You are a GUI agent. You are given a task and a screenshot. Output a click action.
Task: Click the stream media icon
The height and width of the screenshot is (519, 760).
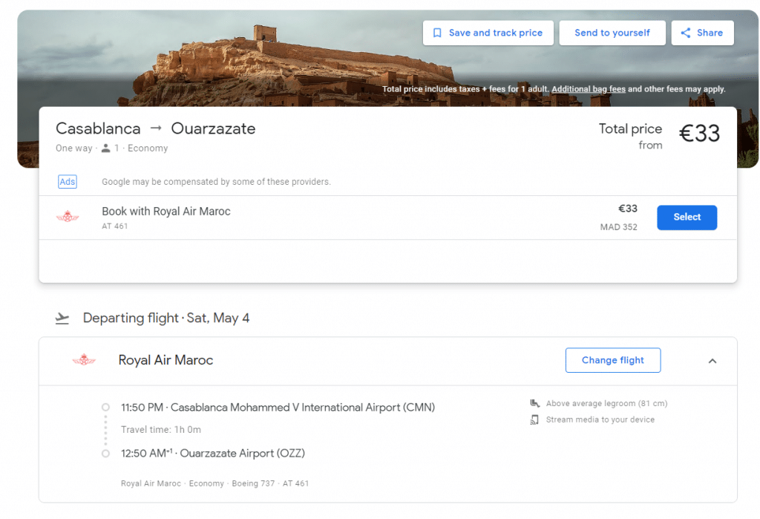pyautogui.click(x=534, y=420)
